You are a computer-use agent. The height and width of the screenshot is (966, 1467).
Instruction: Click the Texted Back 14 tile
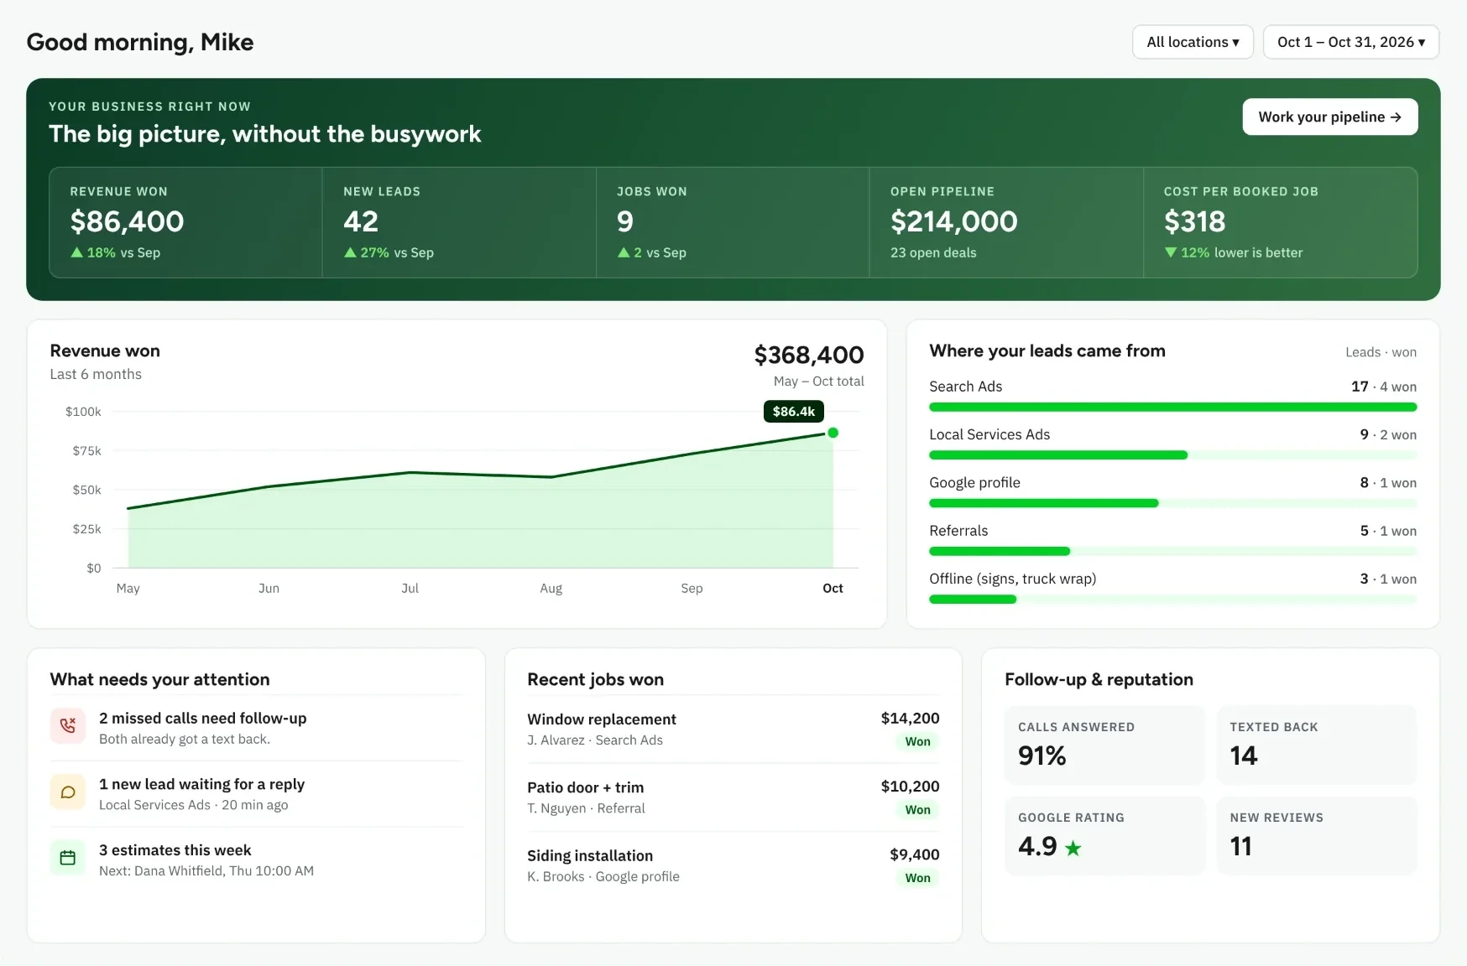pyautogui.click(x=1317, y=745)
